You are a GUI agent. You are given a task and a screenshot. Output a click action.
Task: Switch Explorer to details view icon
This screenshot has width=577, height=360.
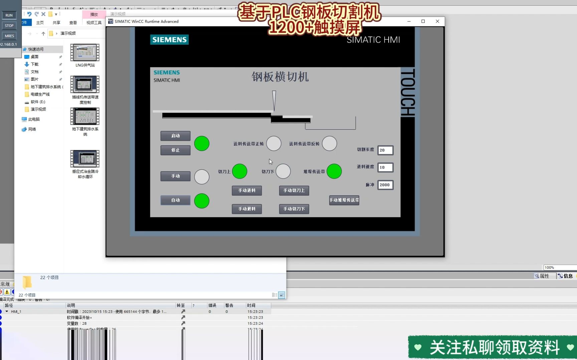274,295
